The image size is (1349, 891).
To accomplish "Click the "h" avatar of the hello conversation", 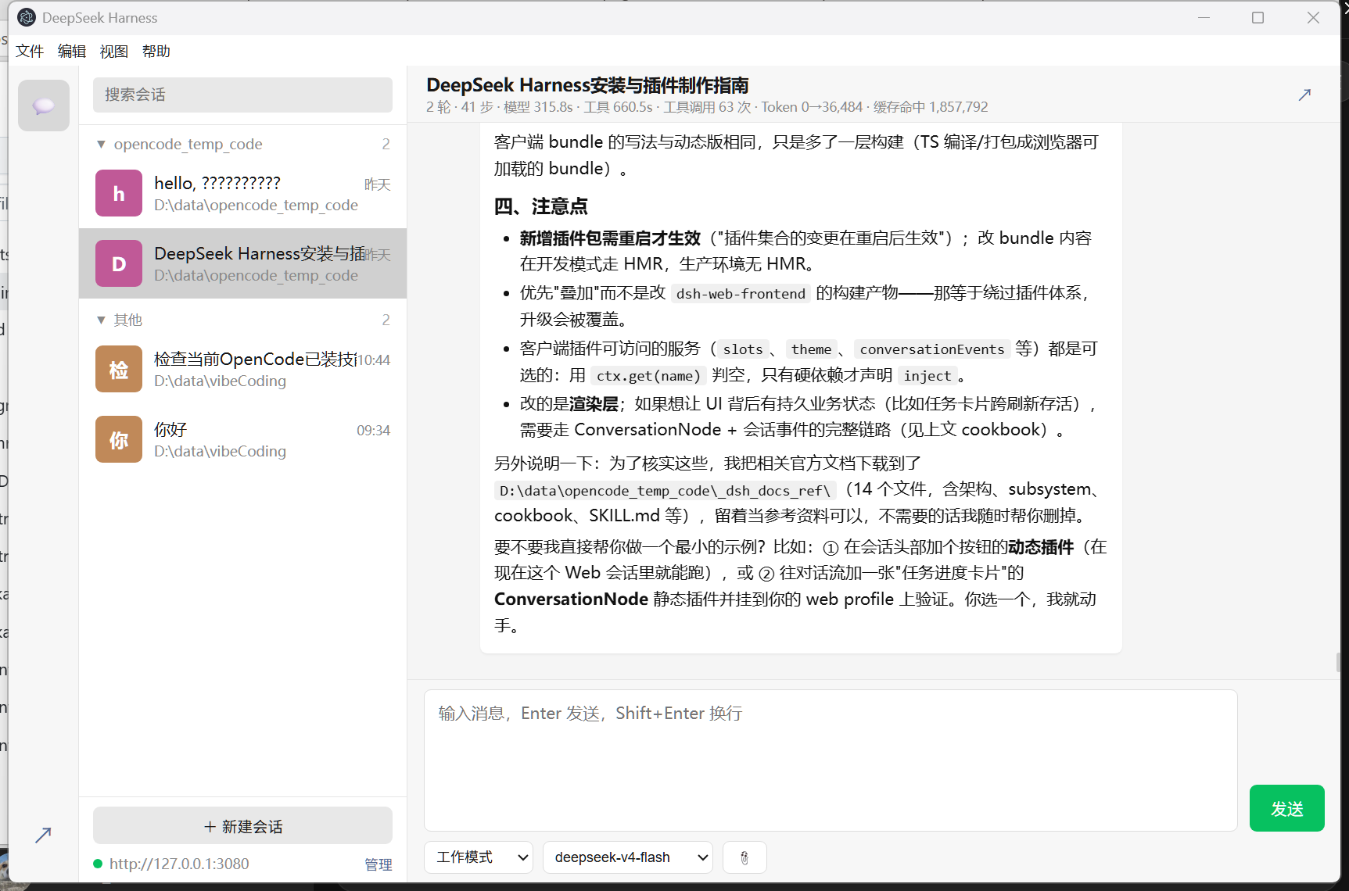I will pos(119,193).
